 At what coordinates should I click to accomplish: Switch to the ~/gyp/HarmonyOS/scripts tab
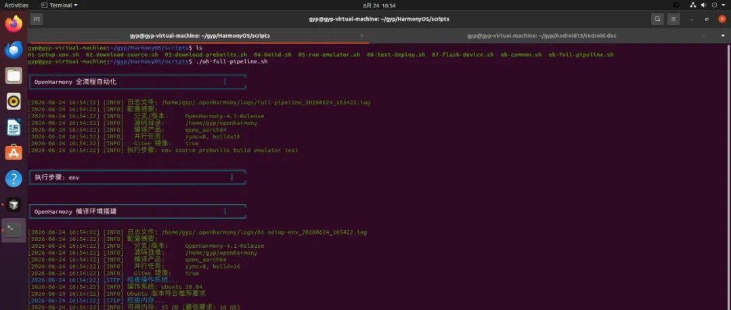200,36
